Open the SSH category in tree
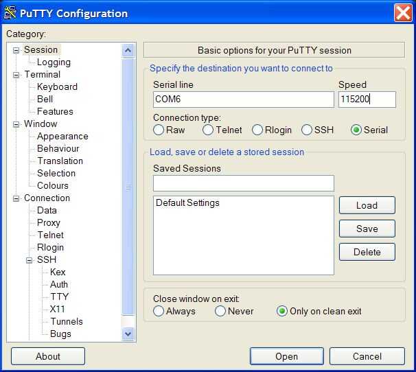The height and width of the screenshot is (372, 416). coord(47,259)
